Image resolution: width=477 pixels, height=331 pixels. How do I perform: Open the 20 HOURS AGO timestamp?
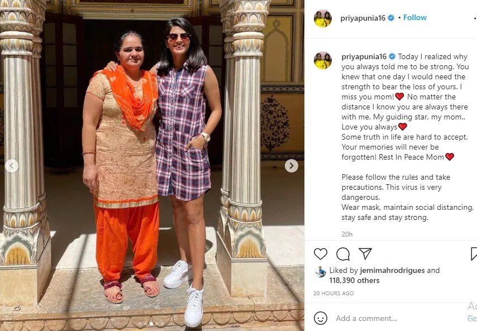point(333,293)
